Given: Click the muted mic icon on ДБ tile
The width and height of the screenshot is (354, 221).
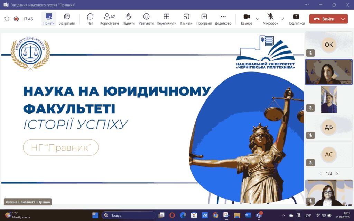Looking at the screenshot, I should click(310, 135).
